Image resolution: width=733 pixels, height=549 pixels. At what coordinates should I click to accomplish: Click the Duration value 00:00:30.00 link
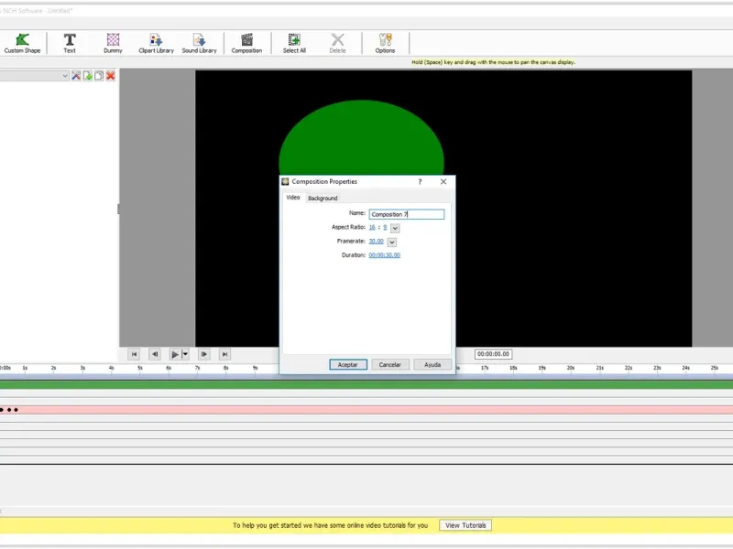384,255
